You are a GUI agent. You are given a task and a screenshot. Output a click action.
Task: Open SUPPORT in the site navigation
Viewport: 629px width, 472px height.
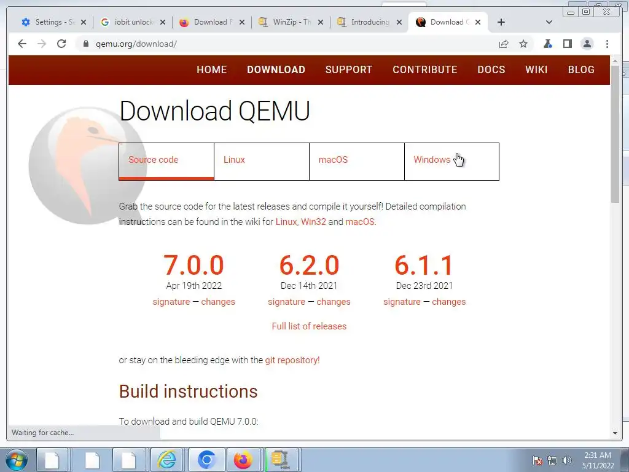(349, 69)
